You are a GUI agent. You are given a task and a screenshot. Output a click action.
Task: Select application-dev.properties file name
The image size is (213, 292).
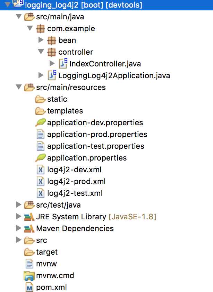[x=95, y=123]
